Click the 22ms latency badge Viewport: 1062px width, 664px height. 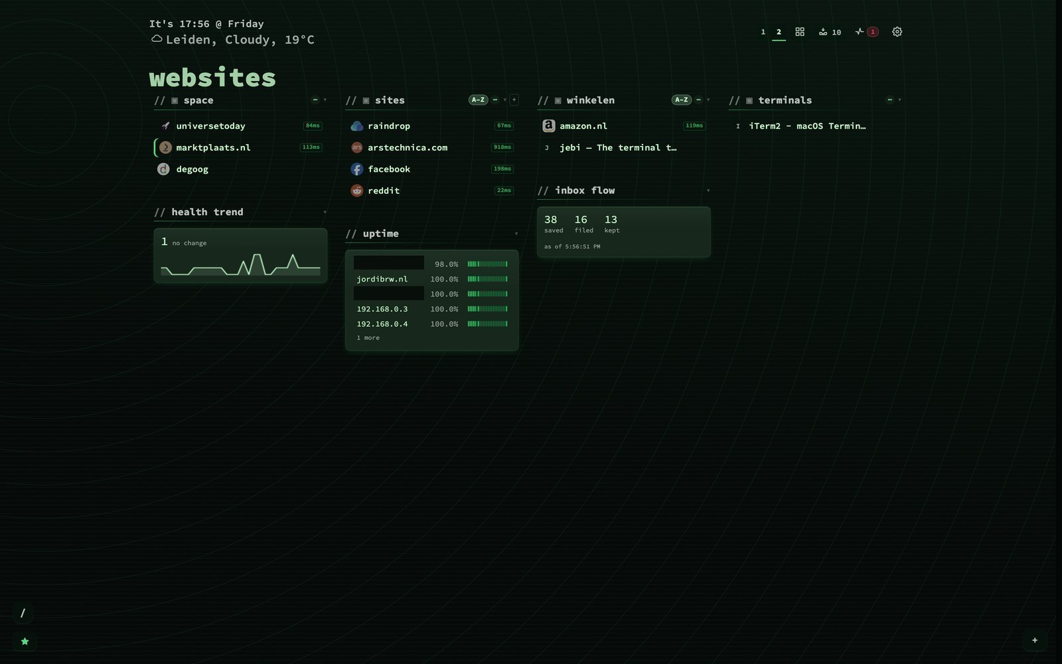504,191
